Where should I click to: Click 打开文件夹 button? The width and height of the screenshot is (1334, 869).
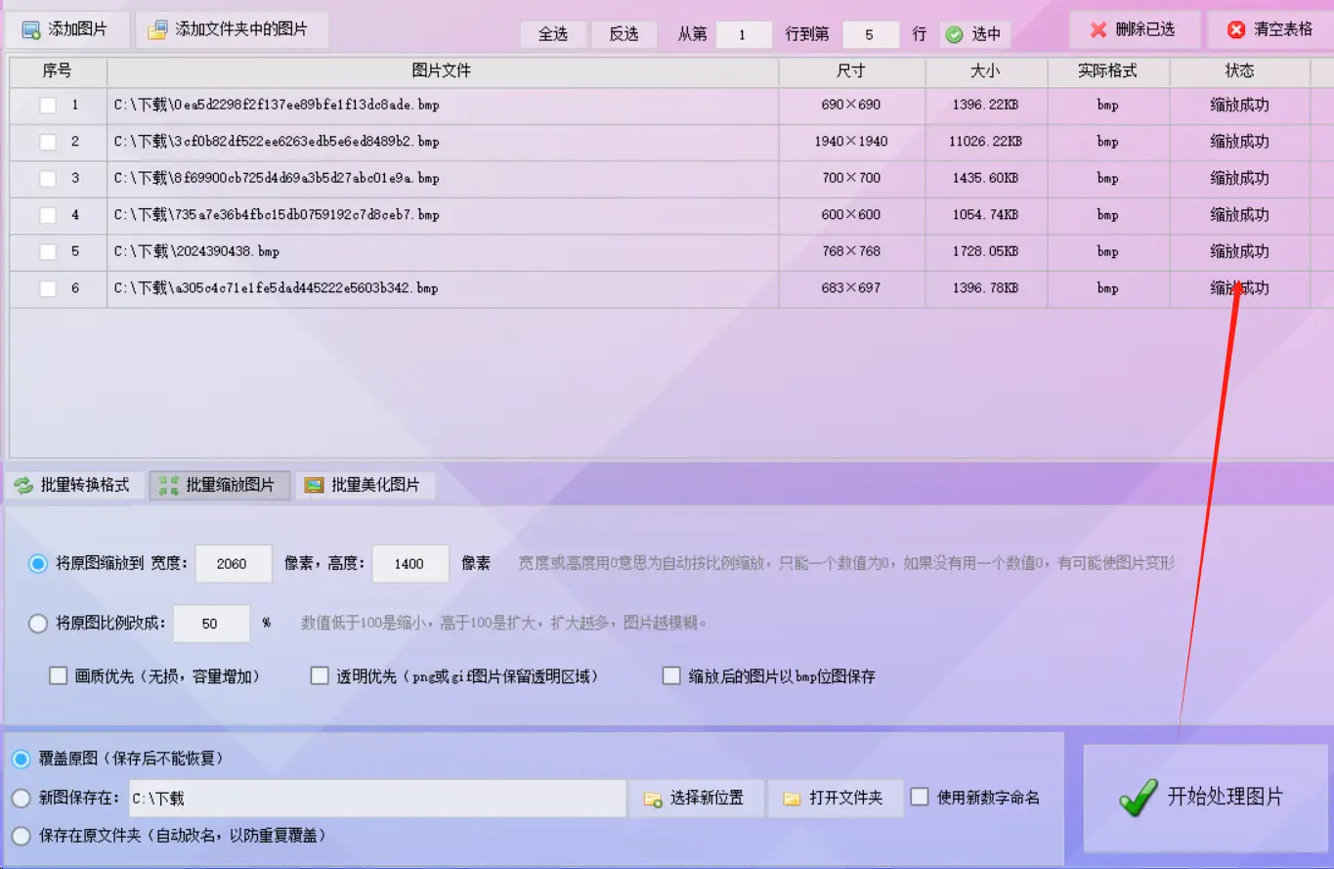pos(836,799)
